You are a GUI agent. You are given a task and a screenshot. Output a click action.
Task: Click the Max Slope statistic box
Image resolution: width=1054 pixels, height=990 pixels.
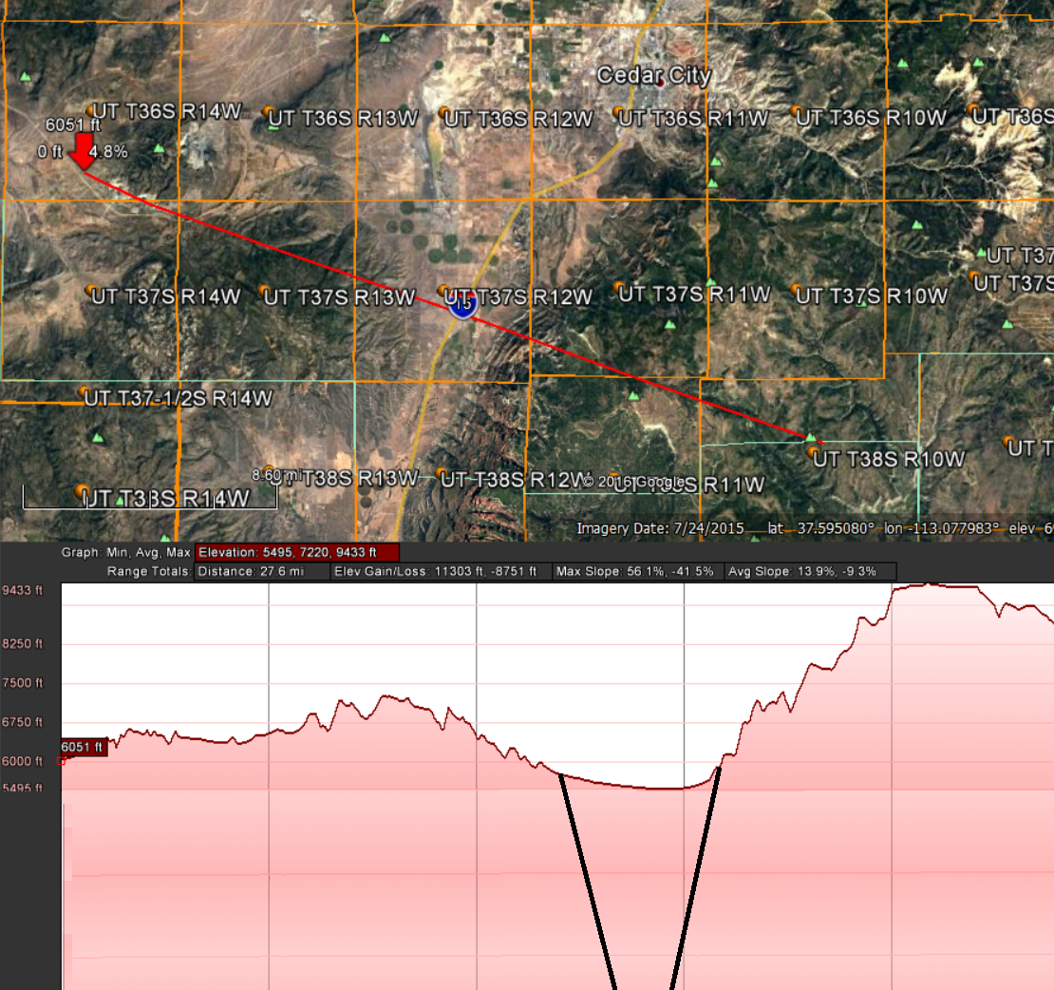tap(634, 572)
